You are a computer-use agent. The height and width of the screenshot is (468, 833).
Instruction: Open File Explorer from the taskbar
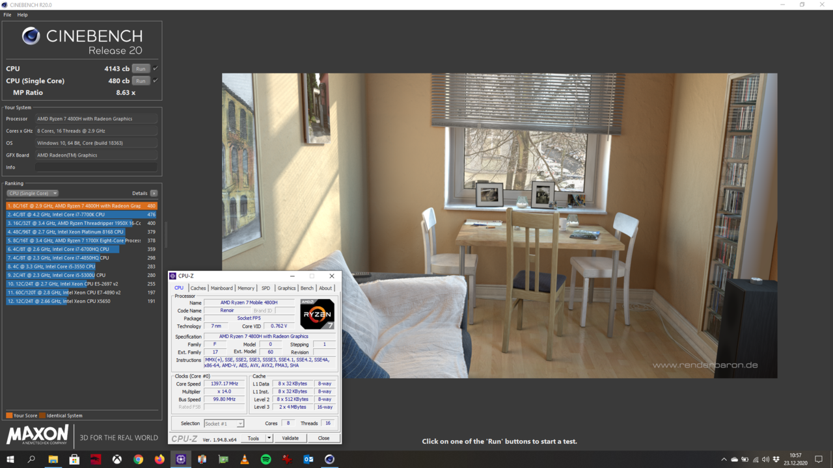[53, 460]
